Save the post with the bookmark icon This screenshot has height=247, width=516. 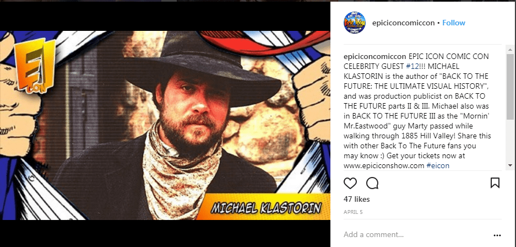pos(495,183)
